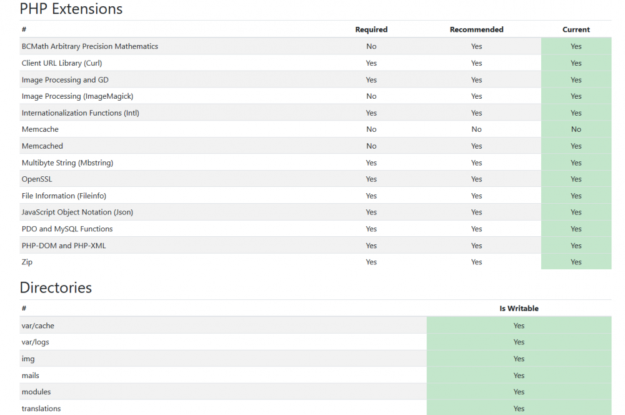Click the Current column header
The height and width of the screenshot is (415, 625).
click(576, 29)
